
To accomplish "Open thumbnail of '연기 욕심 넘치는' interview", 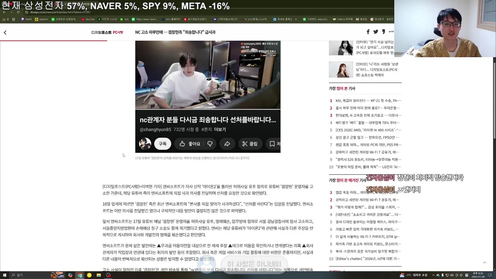I will coord(341,48).
